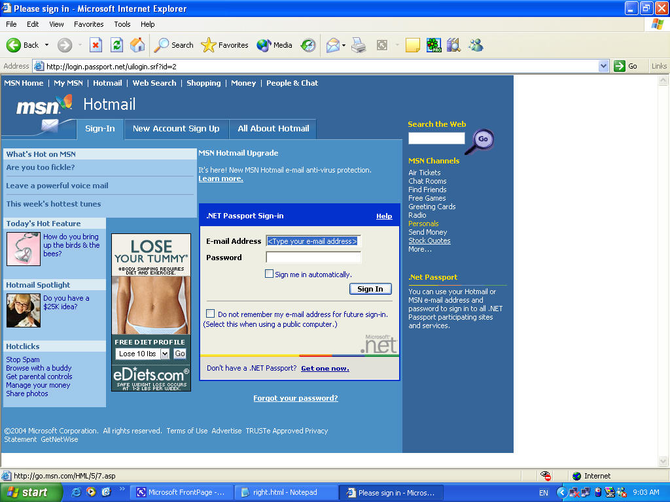Click the scrollbar up arrow

(x=663, y=80)
